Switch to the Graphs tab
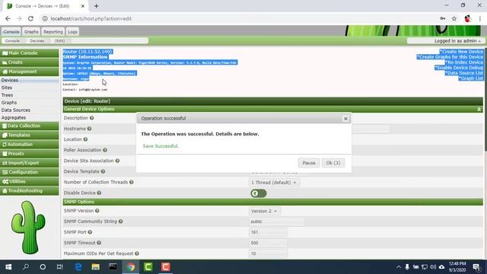Screen dimensions: 487x274 [x=31, y=32]
